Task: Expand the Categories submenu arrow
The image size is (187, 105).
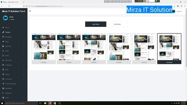Action: [x=24, y=65]
